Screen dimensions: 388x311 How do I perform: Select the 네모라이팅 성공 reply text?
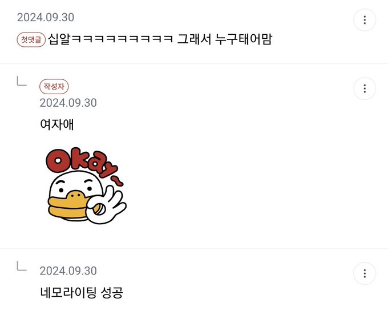82,292
